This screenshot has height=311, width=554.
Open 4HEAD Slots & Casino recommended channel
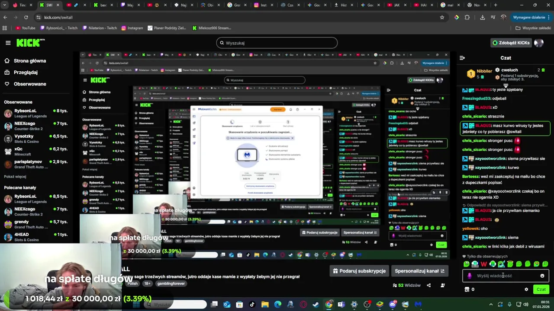point(36,237)
